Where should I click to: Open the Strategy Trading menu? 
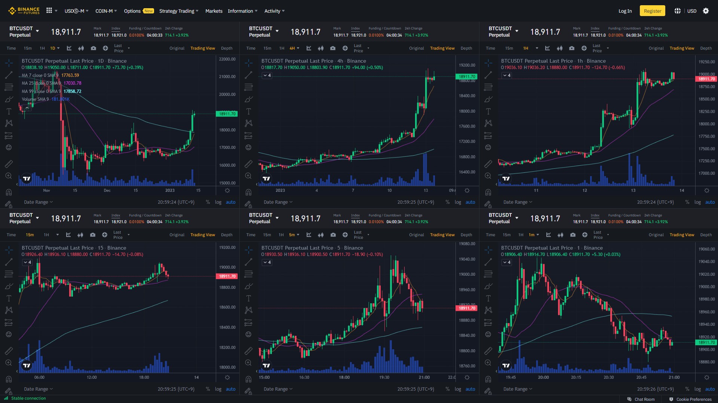(x=179, y=11)
